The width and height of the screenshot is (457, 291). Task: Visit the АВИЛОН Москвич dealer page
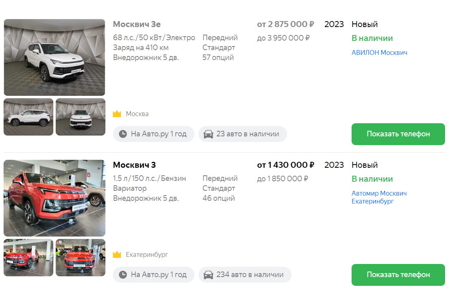[x=379, y=52]
